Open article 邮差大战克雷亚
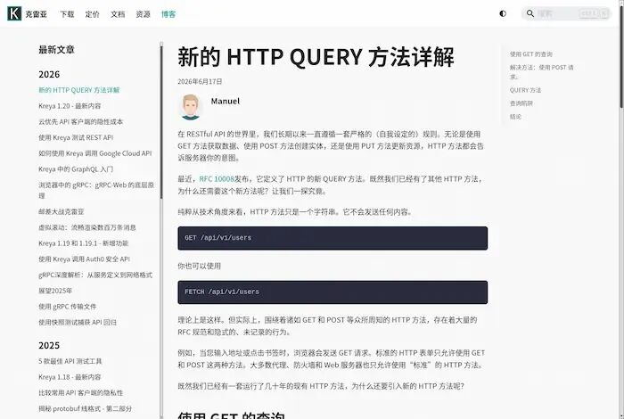The height and width of the screenshot is (419, 624). coord(62,211)
